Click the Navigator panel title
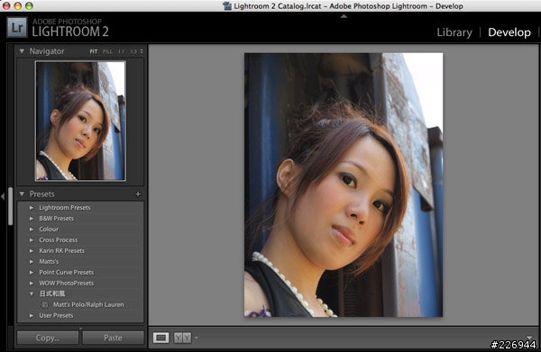The width and height of the screenshot is (541, 352). click(47, 51)
